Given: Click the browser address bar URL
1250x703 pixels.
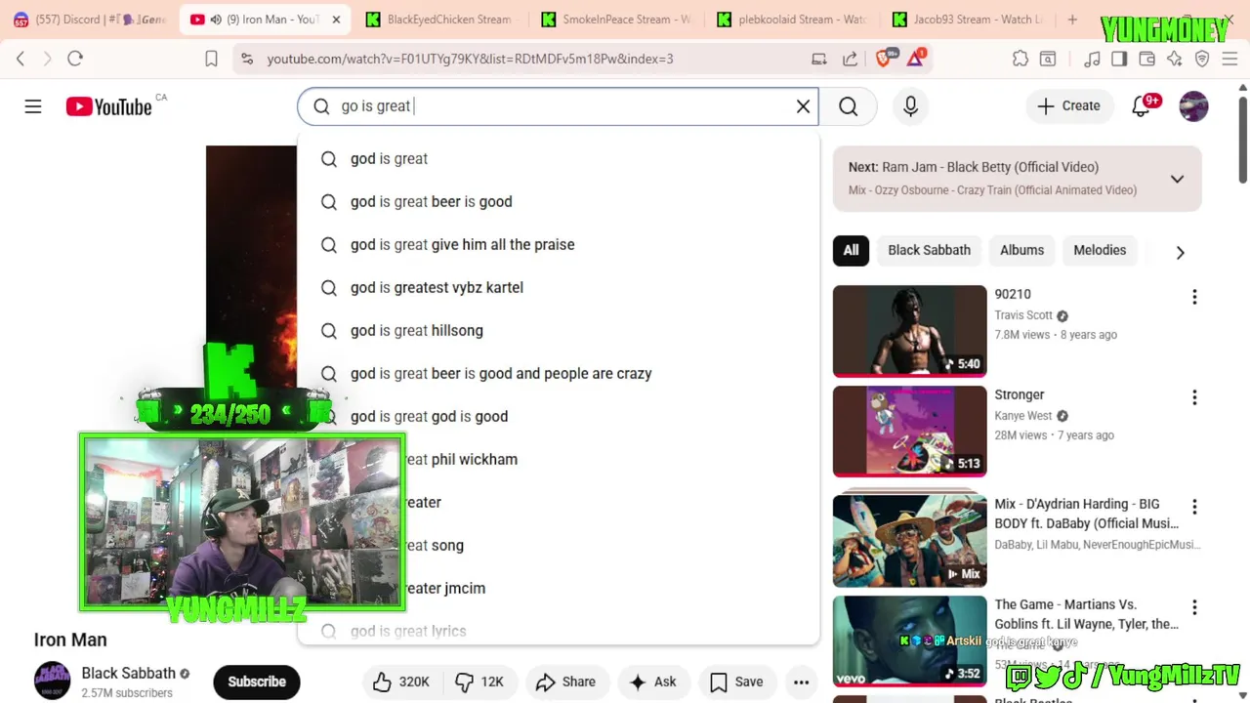Looking at the screenshot, I should (470, 59).
